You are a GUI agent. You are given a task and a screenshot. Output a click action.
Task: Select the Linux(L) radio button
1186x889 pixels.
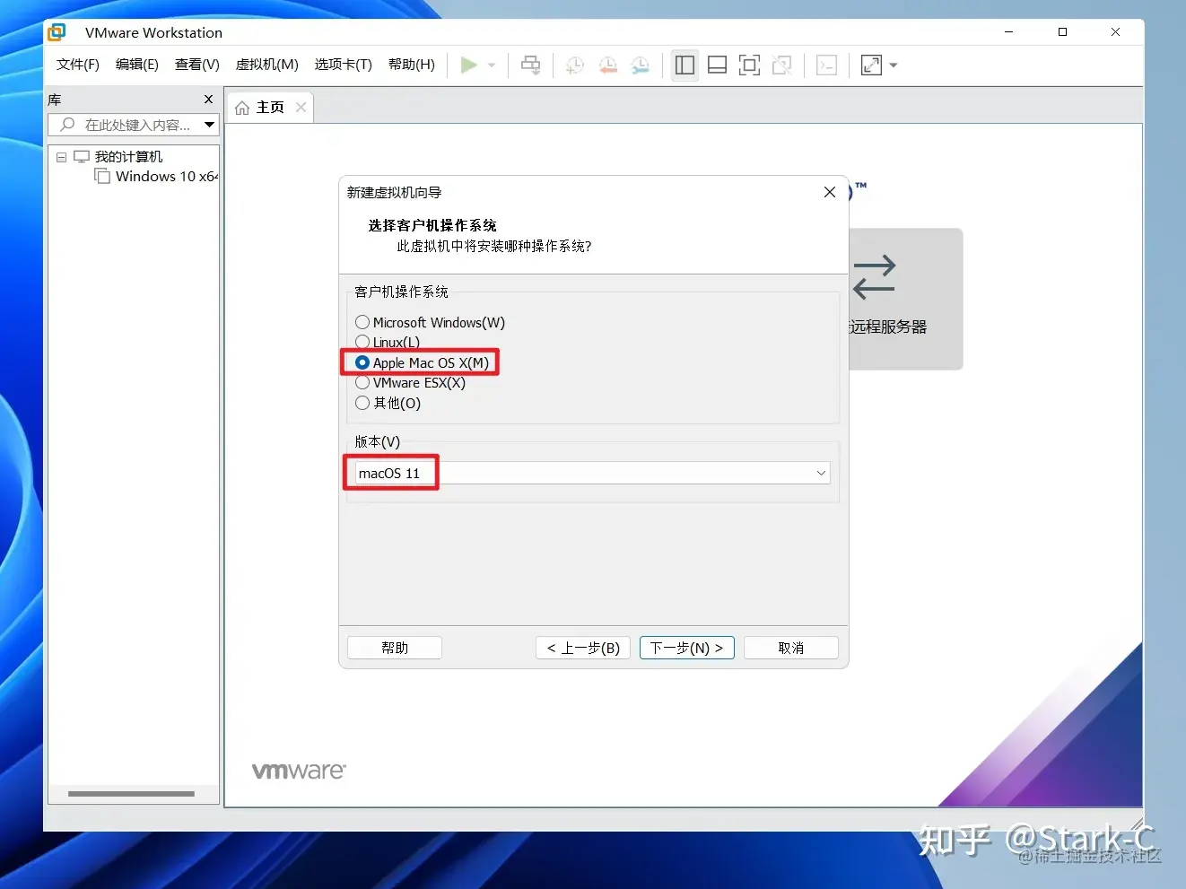tap(362, 342)
